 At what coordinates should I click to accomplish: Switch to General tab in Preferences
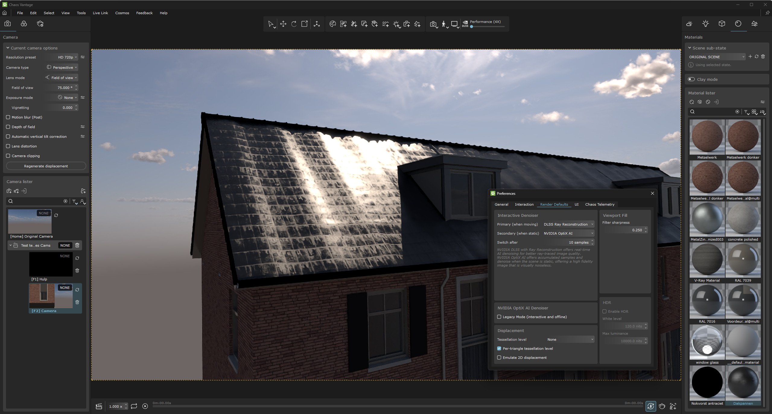tap(501, 204)
